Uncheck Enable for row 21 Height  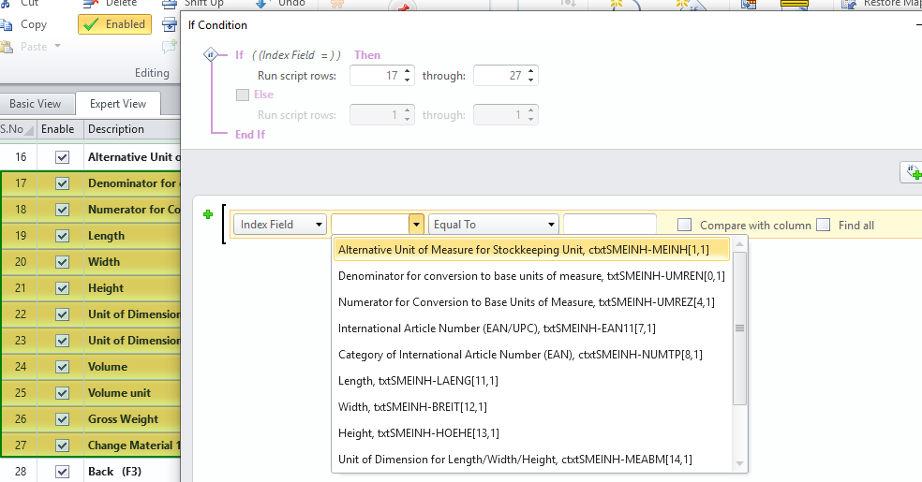[63, 288]
